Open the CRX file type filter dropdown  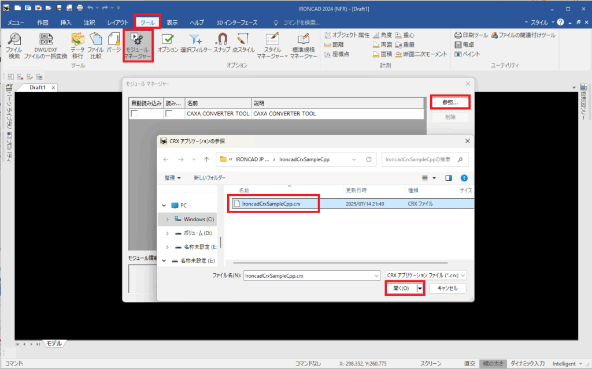coord(426,275)
